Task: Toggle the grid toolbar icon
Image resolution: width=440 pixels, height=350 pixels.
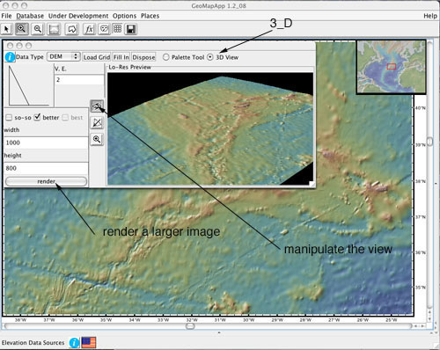Action: [118, 29]
